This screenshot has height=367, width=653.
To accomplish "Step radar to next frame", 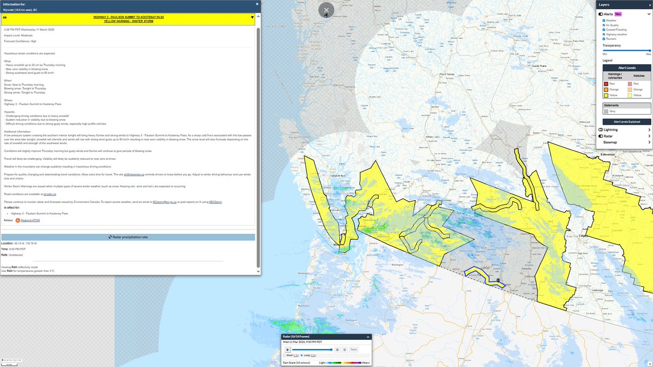I will pyautogui.click(x=344, y=350).
